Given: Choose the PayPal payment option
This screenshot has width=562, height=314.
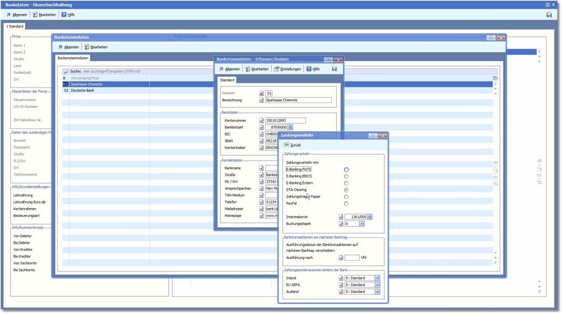Looking at the screenshot, I should [346, 204].
